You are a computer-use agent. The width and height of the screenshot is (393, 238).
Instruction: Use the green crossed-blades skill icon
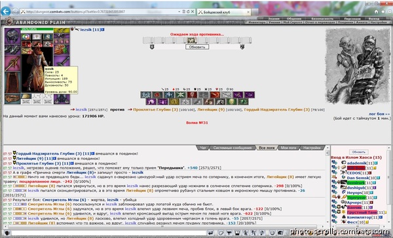pos(180,95)
